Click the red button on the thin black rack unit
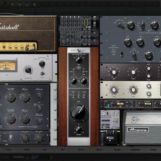Viewport: 161px width, 161px height. point(120,106)
